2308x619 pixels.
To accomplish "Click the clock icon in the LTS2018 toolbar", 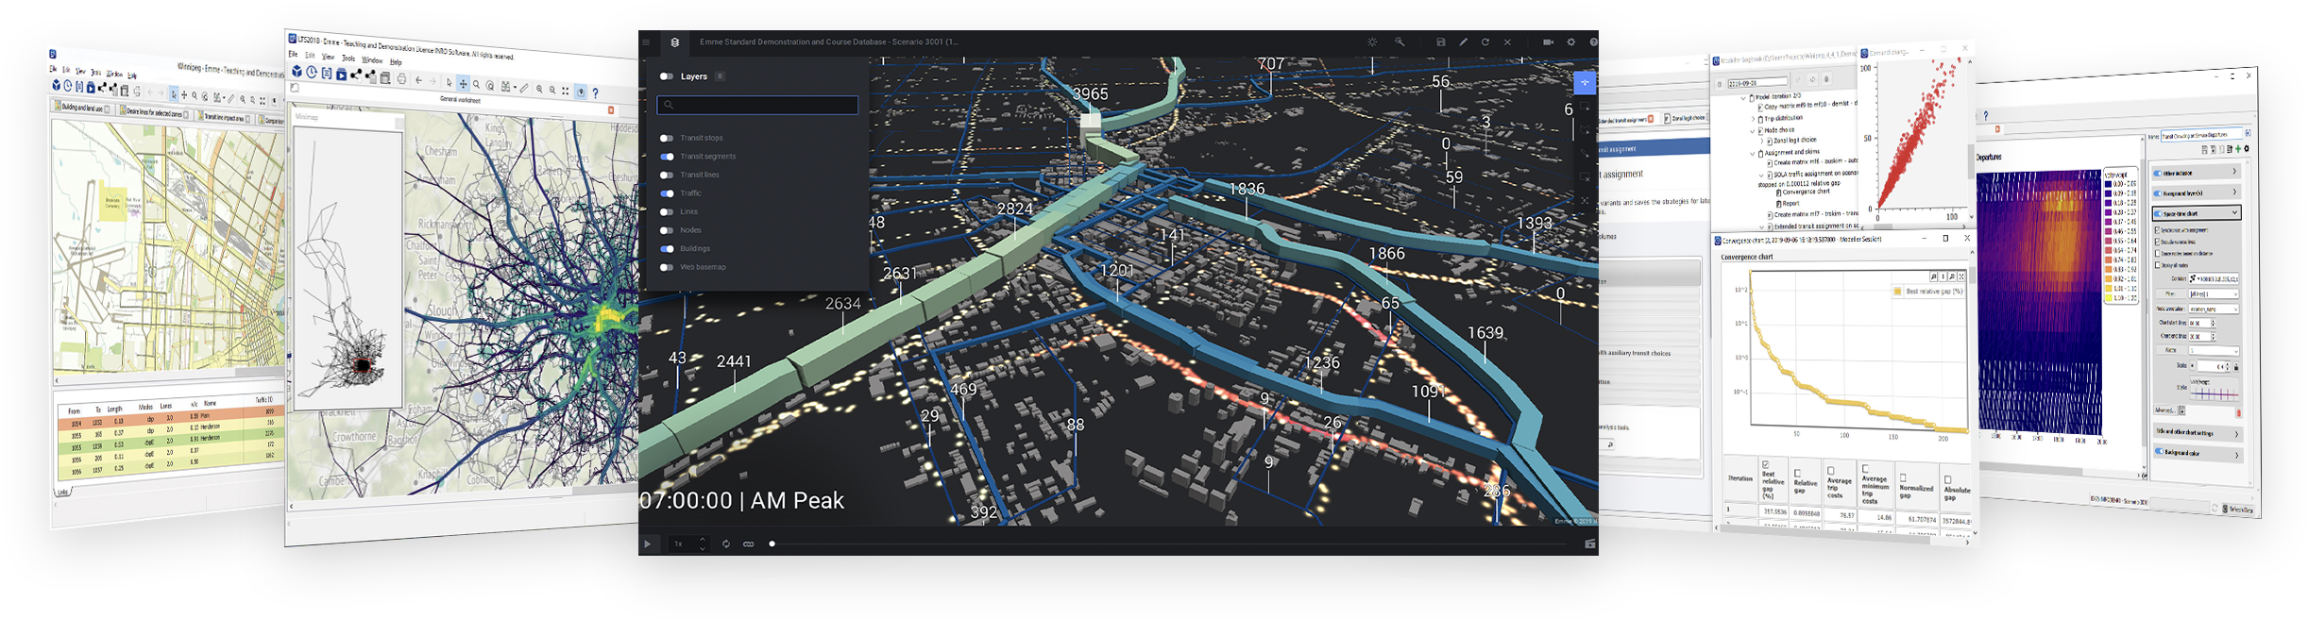I will pyautogui.click(x=312, y=72).
